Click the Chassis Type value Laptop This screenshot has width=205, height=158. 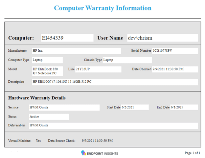click(127, 60)
